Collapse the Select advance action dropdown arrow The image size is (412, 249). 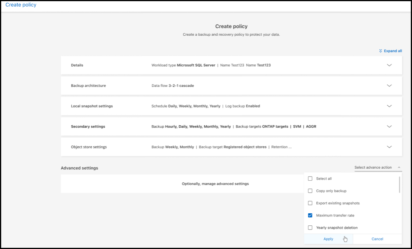tap(400, 168)
